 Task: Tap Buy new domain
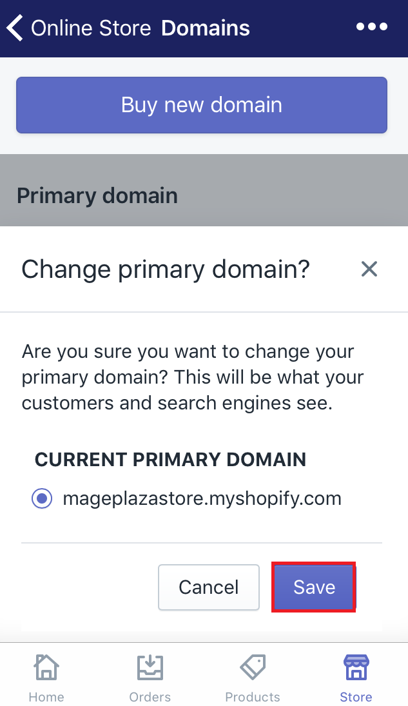click(202, 104)
